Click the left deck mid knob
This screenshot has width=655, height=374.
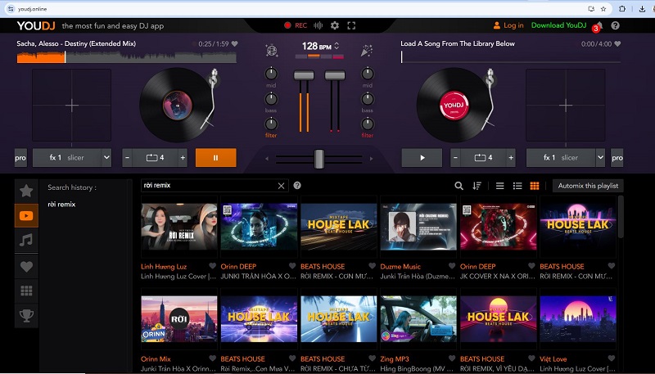[271, 74]
